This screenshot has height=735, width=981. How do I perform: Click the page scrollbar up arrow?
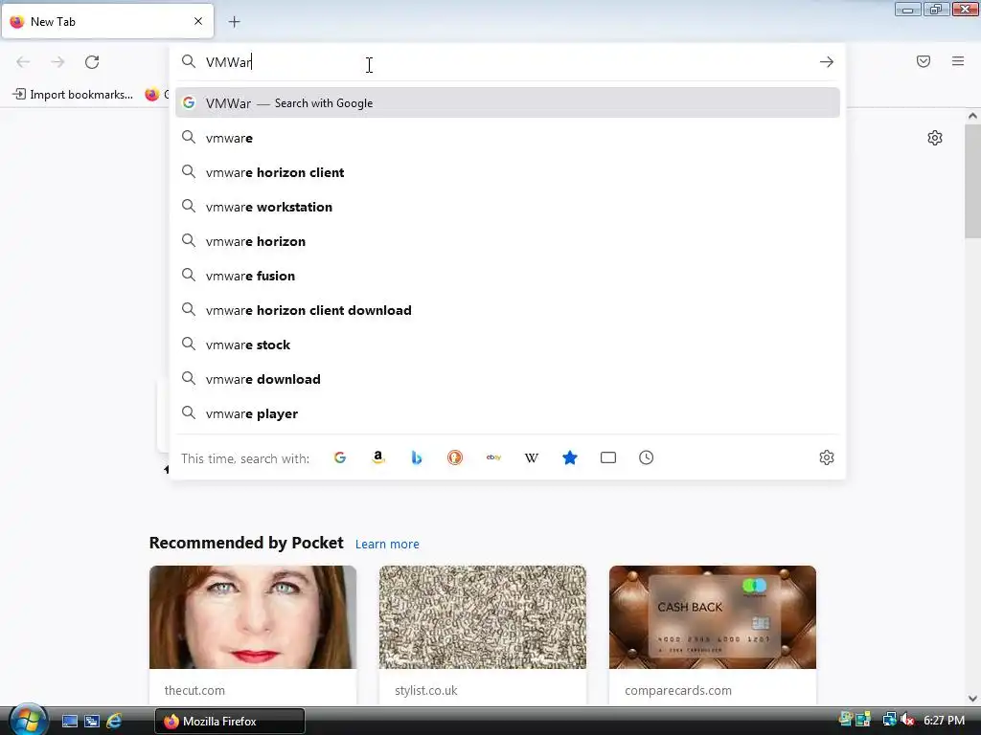[972, 116]
